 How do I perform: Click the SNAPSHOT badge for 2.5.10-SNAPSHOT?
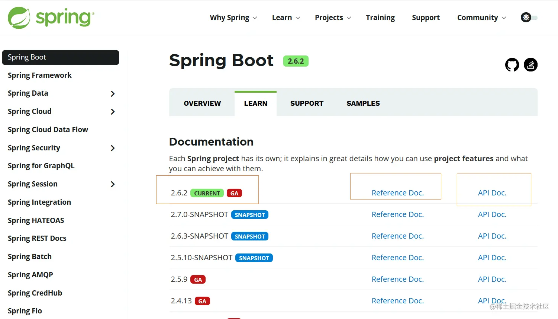(254, 258)
